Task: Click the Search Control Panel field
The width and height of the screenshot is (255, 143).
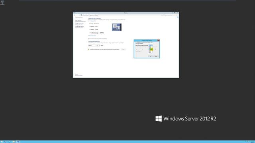Action: [171, 15]
